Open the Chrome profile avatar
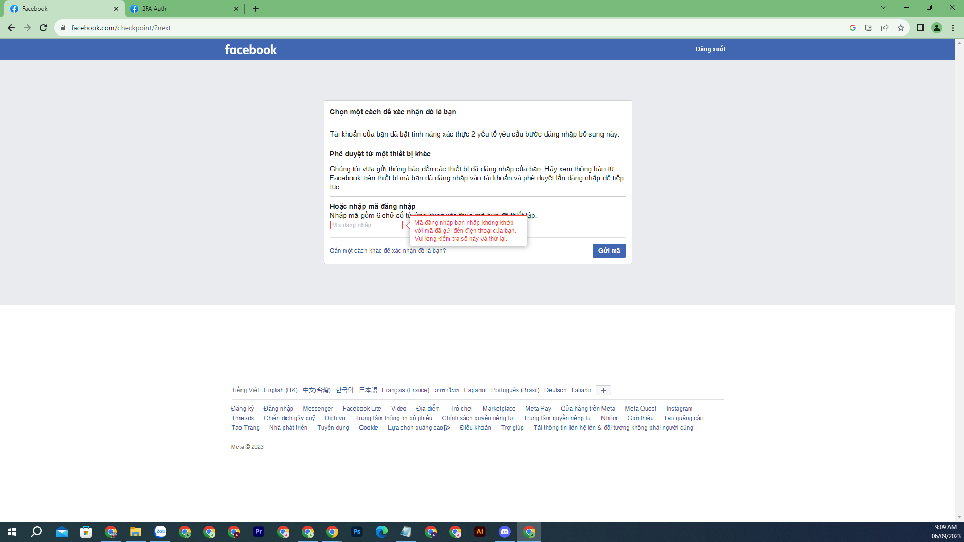This screenshot has height=542, width=964. 937,28
